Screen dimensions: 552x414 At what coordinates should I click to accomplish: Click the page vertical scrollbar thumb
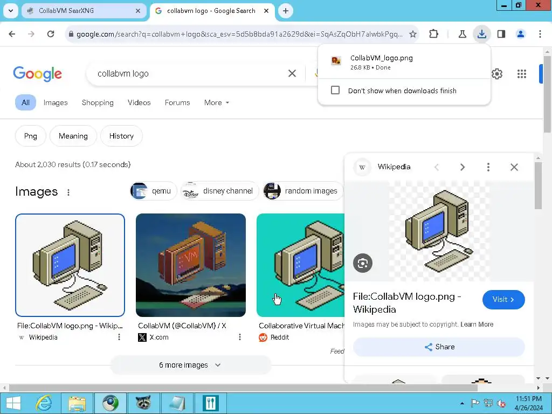click(547, 94)
